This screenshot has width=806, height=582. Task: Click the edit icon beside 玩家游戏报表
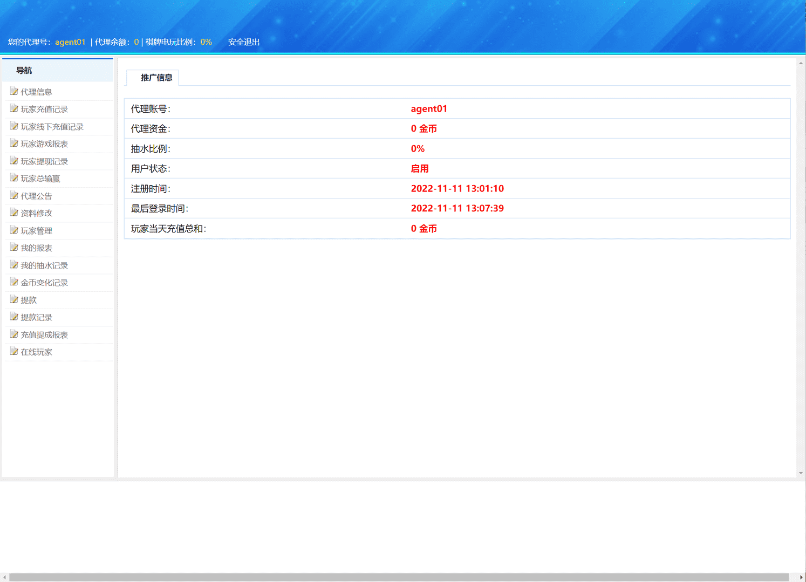click(14, 143)
